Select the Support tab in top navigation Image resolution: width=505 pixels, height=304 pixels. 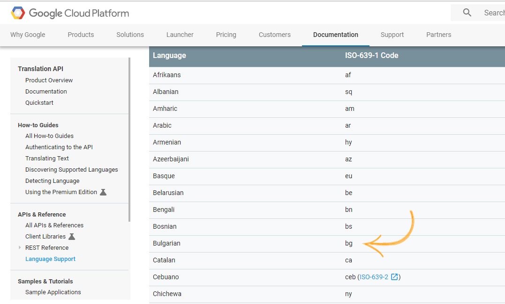click(x=392, y=35)
